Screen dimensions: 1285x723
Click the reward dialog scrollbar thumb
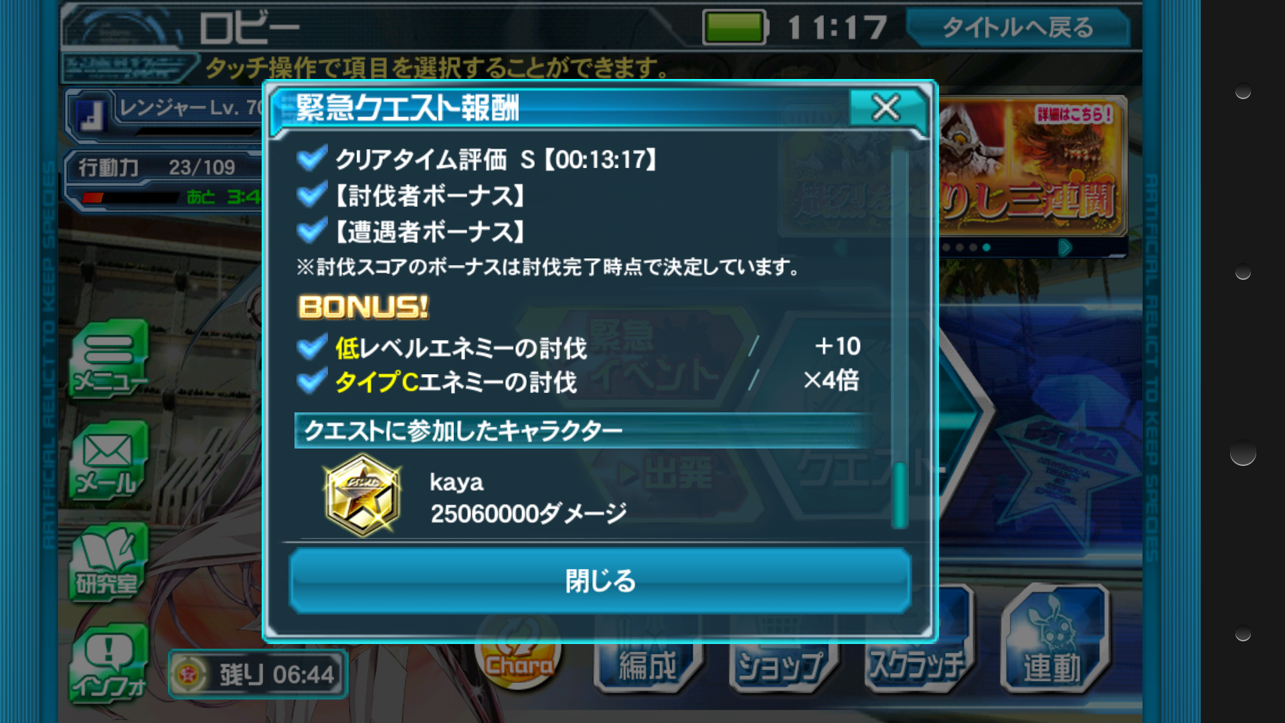[x=900, y=495]
